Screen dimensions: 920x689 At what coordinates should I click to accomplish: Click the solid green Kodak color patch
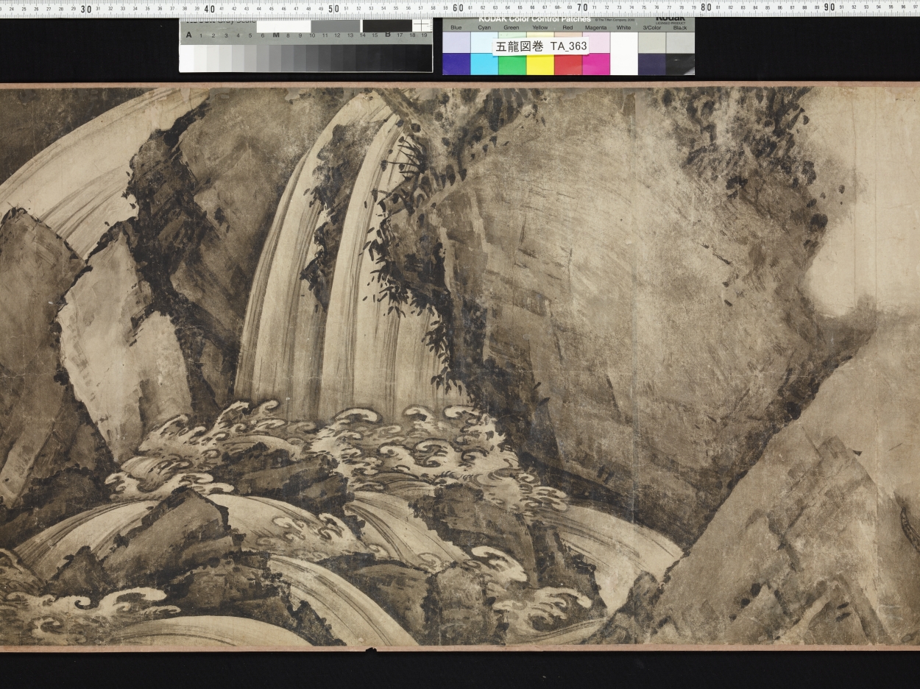[512, 64]
